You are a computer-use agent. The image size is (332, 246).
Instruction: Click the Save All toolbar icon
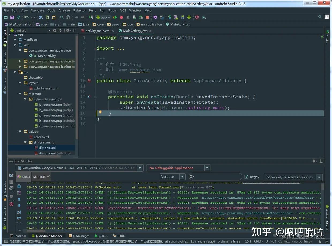tap(12, 17)
